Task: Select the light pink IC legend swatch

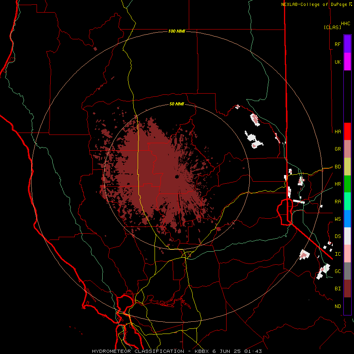Action: (x=347, y=254)
